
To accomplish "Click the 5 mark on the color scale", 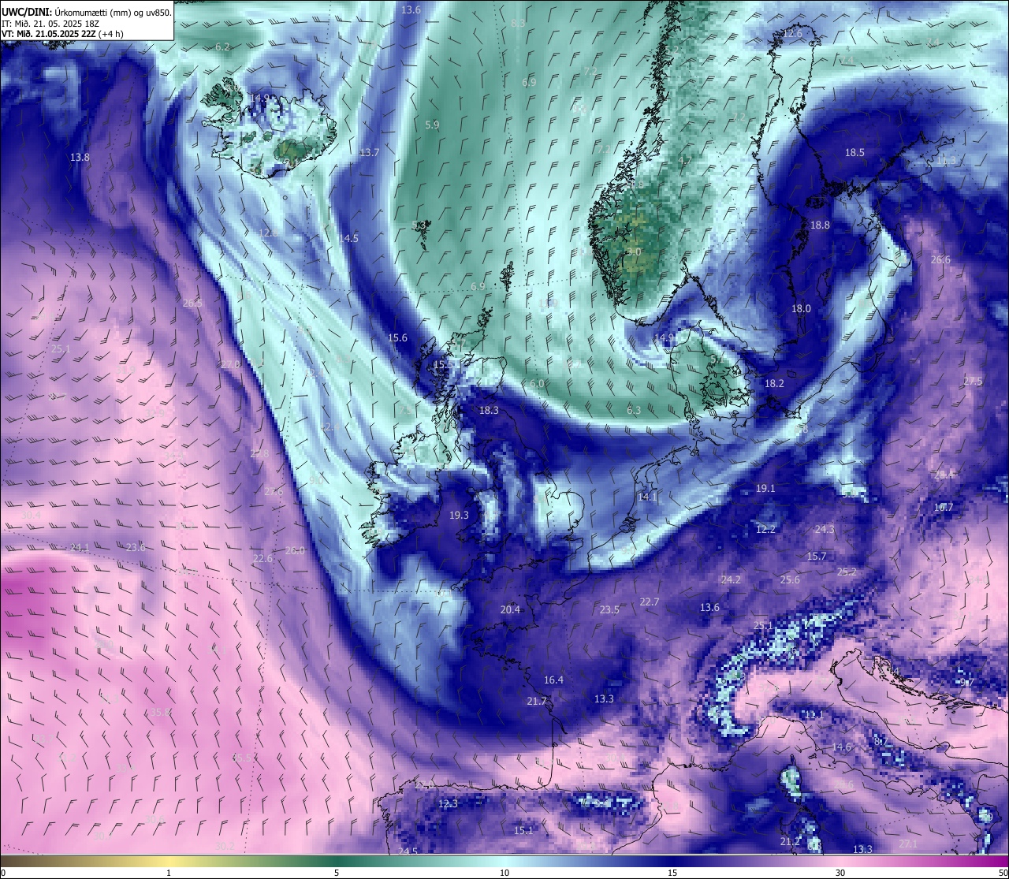I will (337, 873).
